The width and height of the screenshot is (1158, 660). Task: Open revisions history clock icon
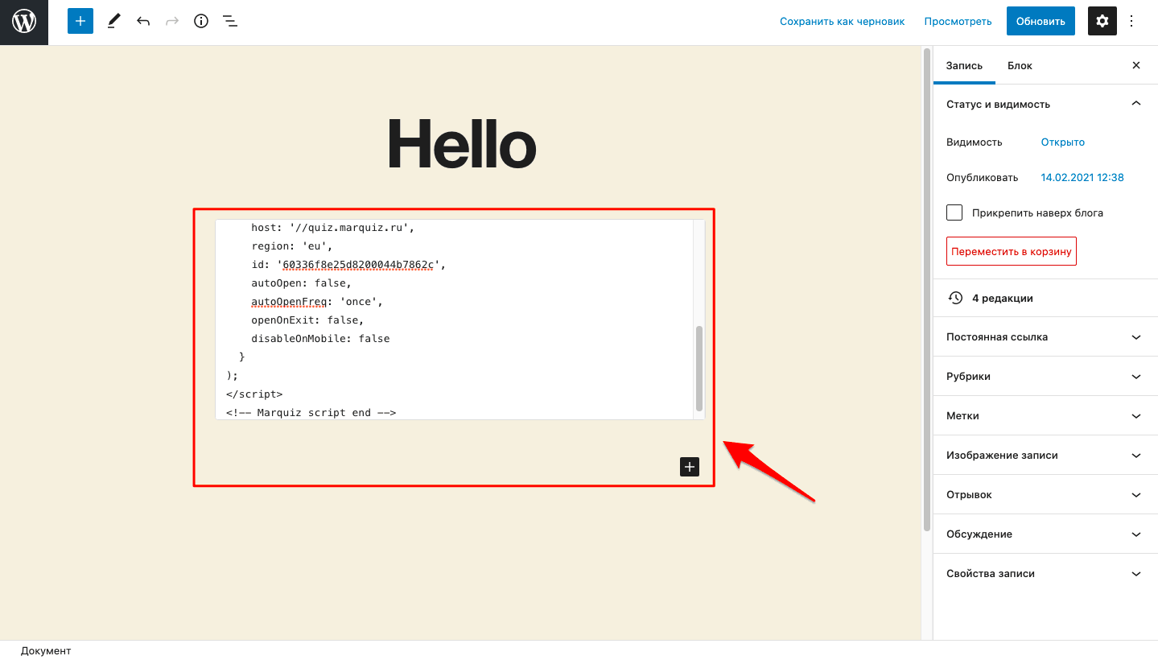click(x=955, y=298)
